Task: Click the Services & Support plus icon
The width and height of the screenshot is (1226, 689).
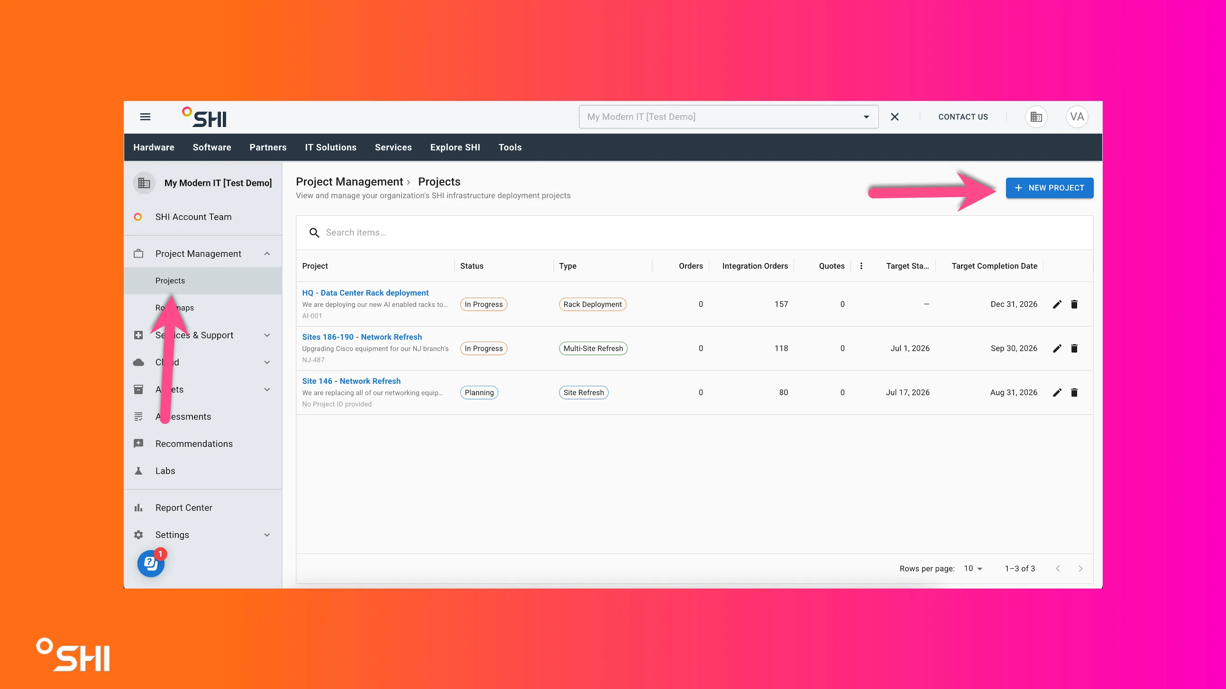Action: point(138,335)
